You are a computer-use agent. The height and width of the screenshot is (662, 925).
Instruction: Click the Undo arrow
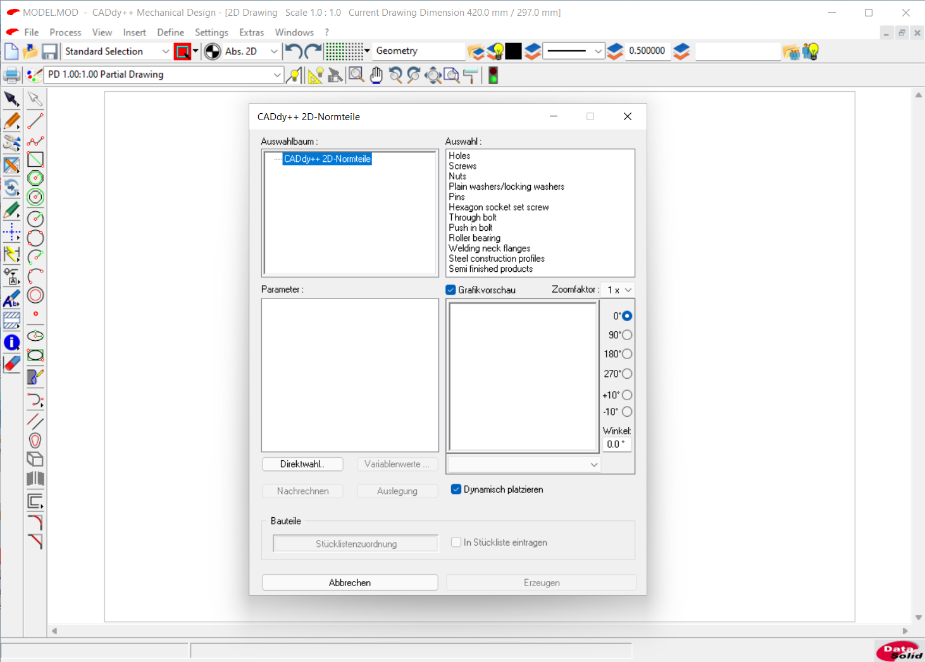294,51
